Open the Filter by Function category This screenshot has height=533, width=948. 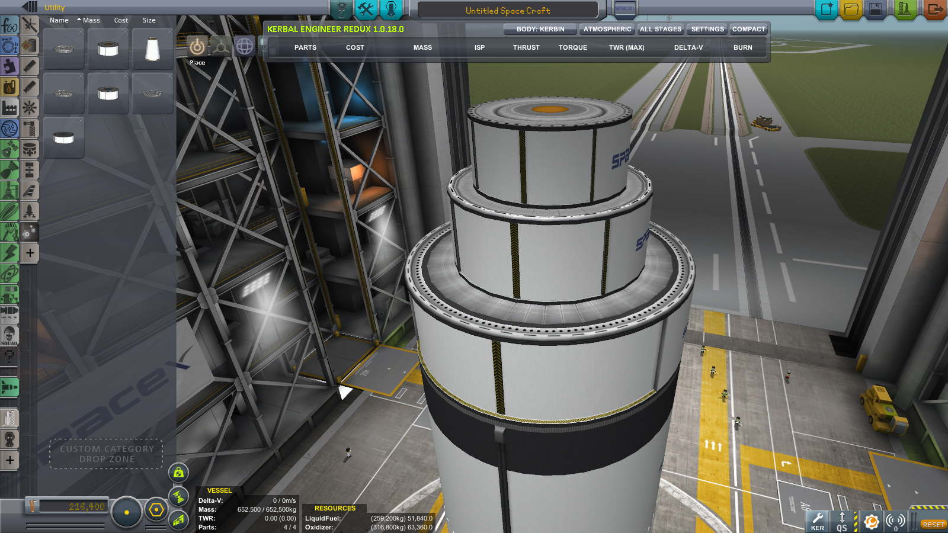9,25
